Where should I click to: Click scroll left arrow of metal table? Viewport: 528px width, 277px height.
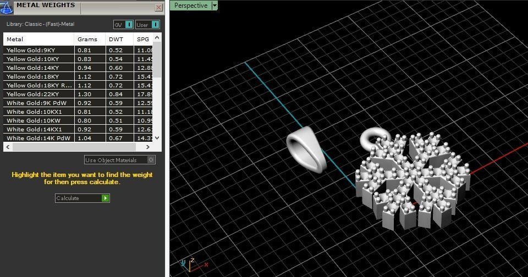tap(8, 147)
